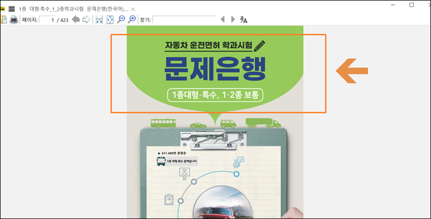The width and height of the screenshot is (431, 219).
Task: Open the hamburger menu
Action: (x=11, y=9)
